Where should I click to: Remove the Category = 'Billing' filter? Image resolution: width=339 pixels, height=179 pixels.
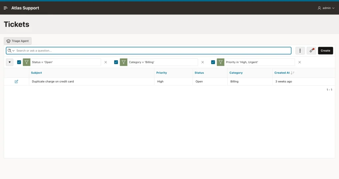(203, 62)
